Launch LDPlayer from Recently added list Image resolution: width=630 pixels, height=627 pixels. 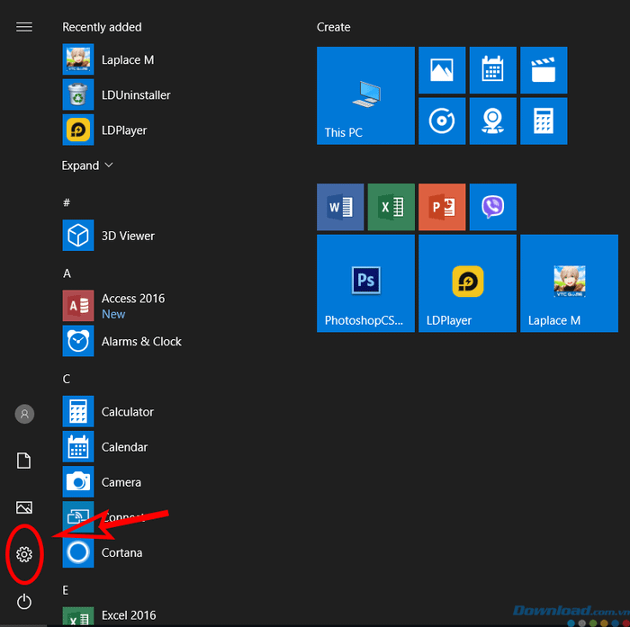pyautogui.click(x=105, y=130)
